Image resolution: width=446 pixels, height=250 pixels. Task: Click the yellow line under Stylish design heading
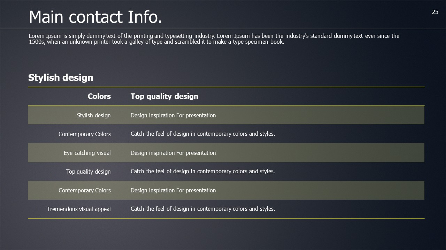point(226,87)
